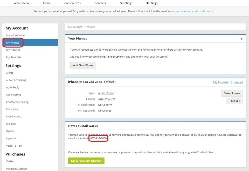Screen dimensions: 249x171
Task: Click Confirm link for TXT Confirmed
Action: 107,105
